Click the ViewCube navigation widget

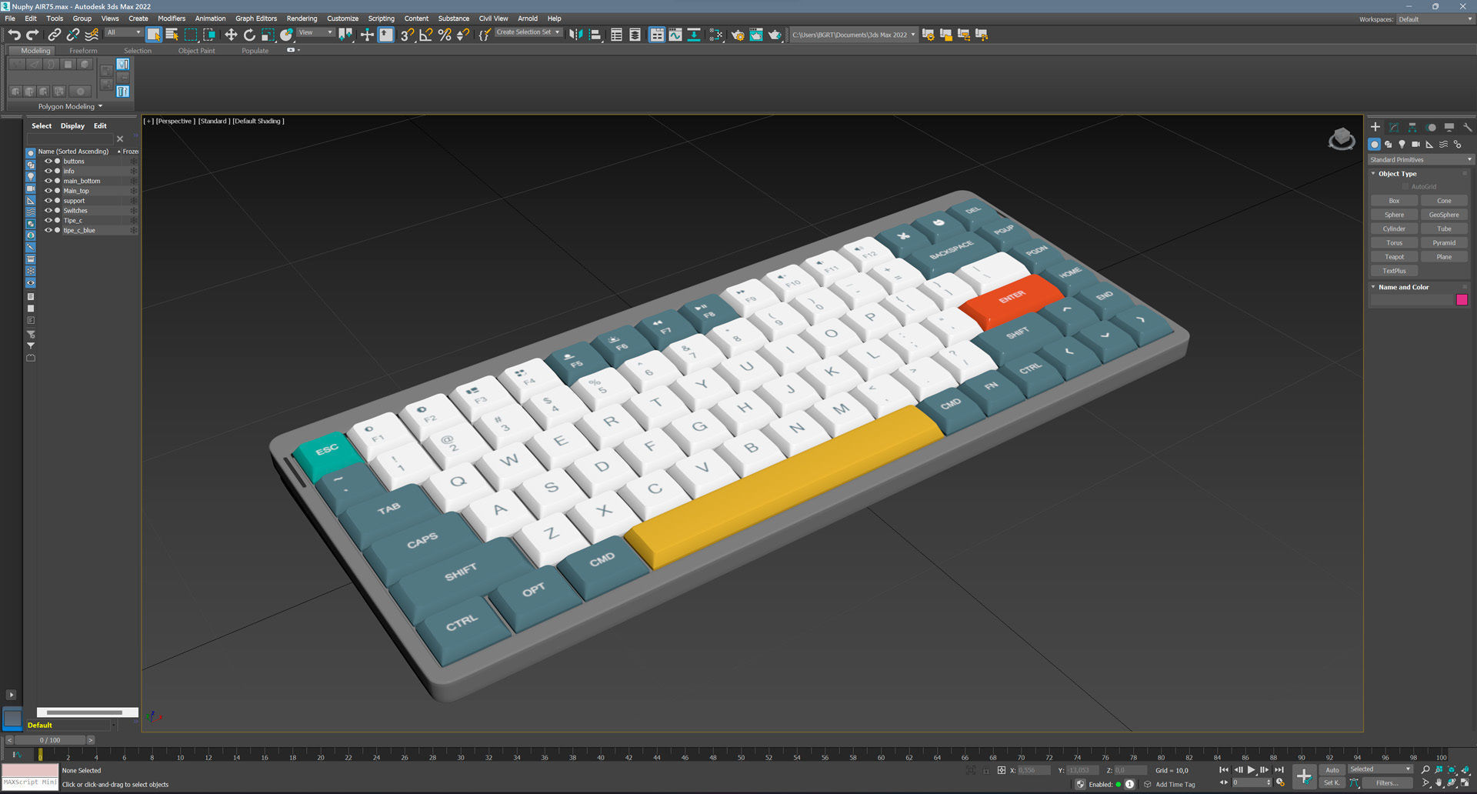[1342, 139]
